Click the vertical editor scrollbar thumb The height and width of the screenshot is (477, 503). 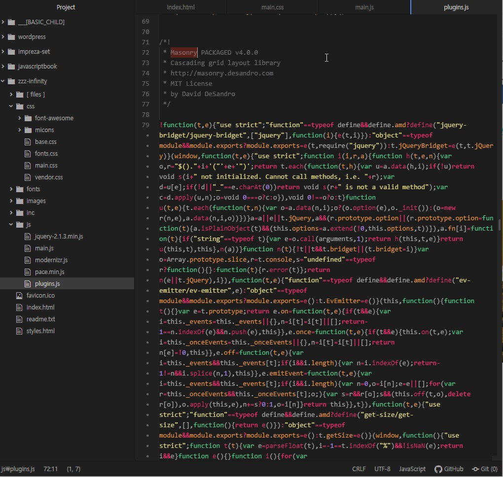[500, 225]
